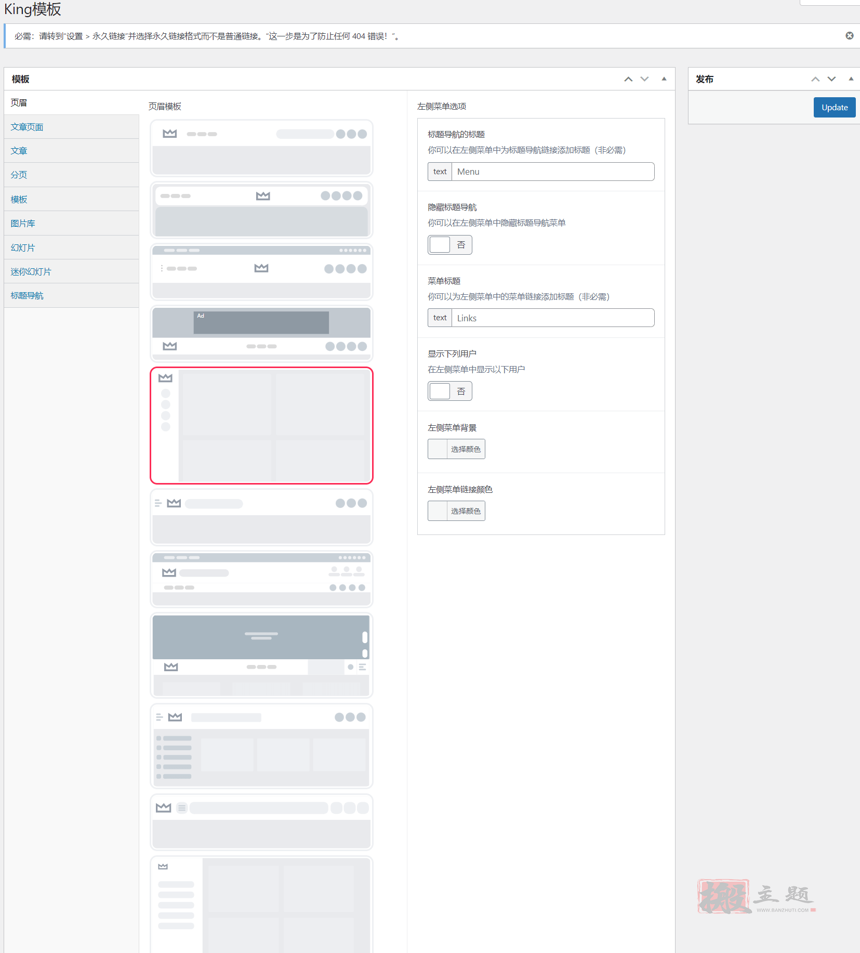Open the 文章页面 tab
Viewport: 860px width, 953px height.
click(x=72, y=127)
